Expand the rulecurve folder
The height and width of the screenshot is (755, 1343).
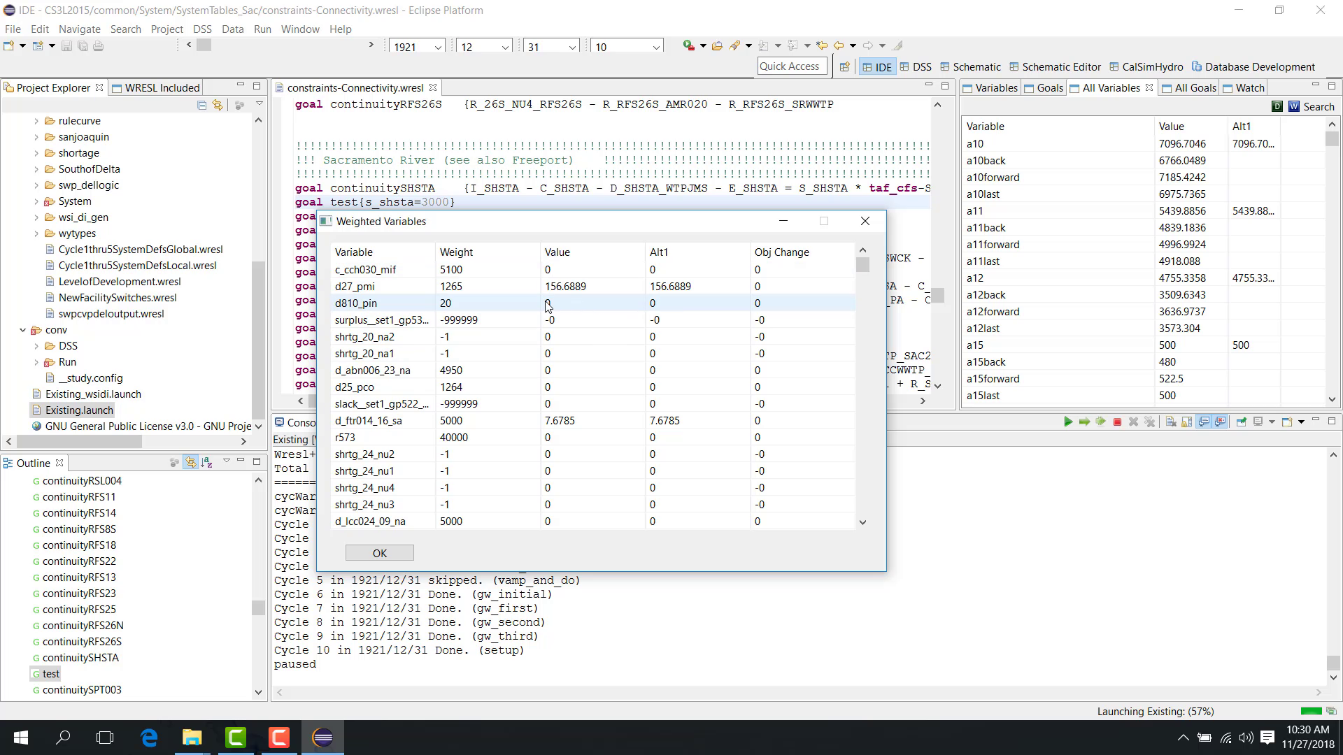36,121
